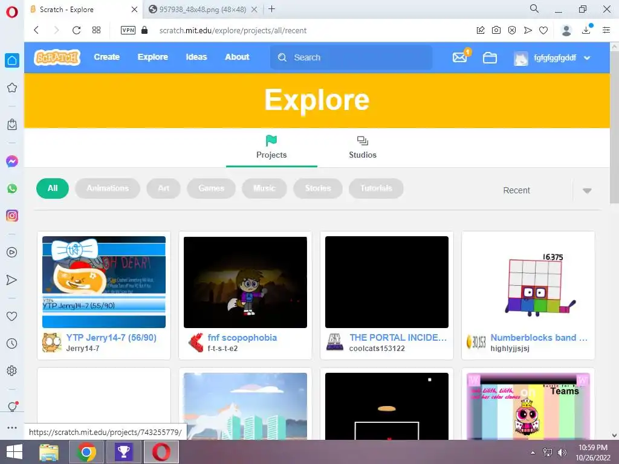The image size is (619, 464).
Task: Search tabs with magnifier icon
Action: tap(534, 8)
